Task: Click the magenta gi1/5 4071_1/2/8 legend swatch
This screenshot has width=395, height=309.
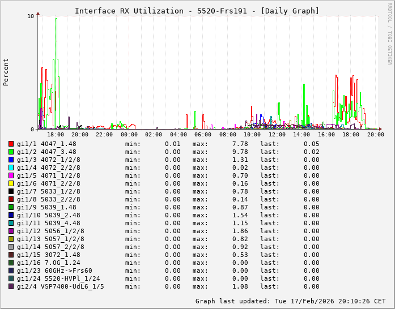Action: tap(11, 175)
